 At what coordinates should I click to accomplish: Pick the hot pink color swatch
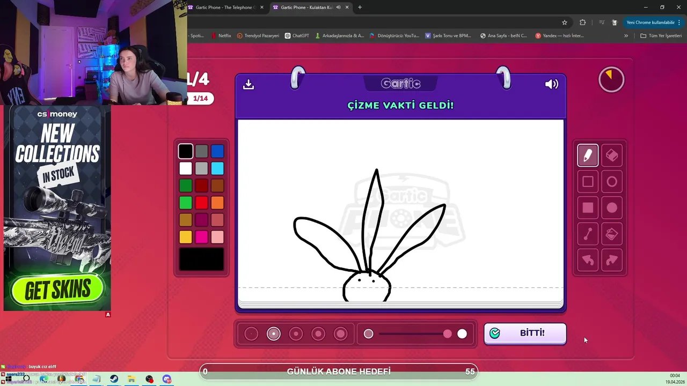pyautogui.click(x=201, y=237)
